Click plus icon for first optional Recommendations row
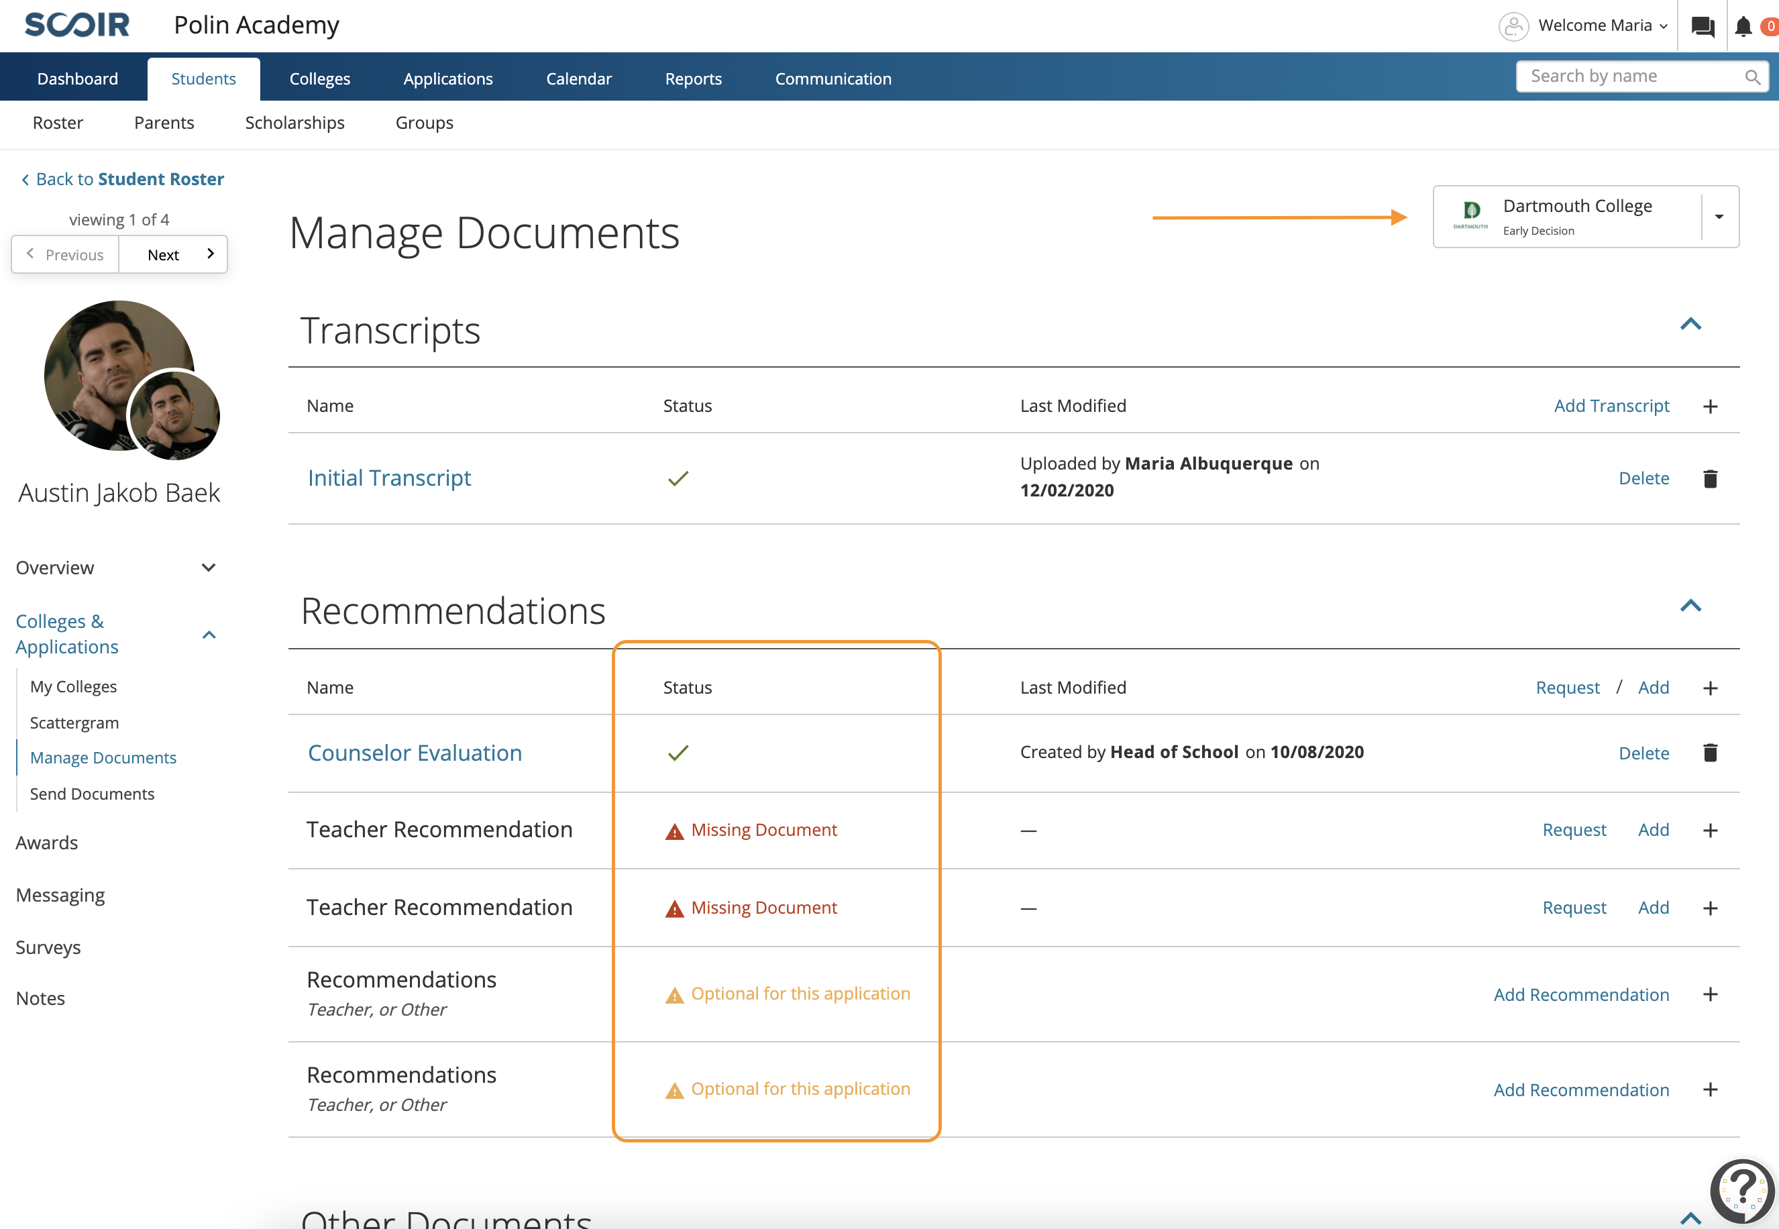The image size is (1779, 1229). pyautogui.click(x=1711, y=995)
